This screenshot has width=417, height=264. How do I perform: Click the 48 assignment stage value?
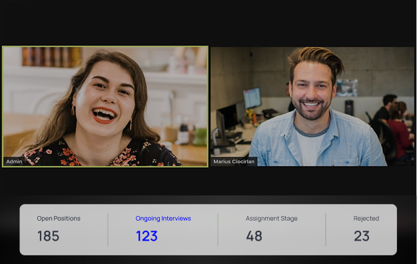pyautogui.click(x=254, y=236)
